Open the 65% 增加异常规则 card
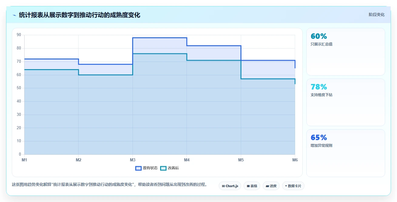This screenshot has width=397, height=202. (346, 153)
